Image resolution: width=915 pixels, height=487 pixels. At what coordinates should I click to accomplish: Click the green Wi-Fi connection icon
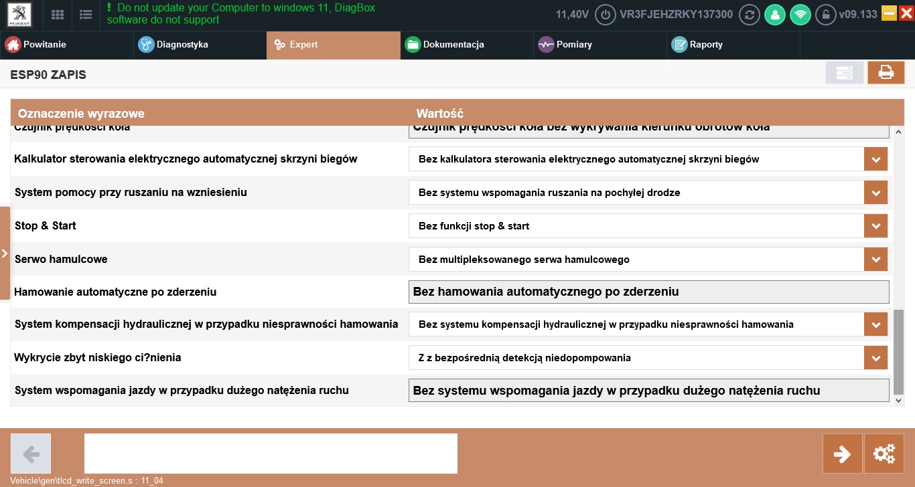click(x=800, y=15)
